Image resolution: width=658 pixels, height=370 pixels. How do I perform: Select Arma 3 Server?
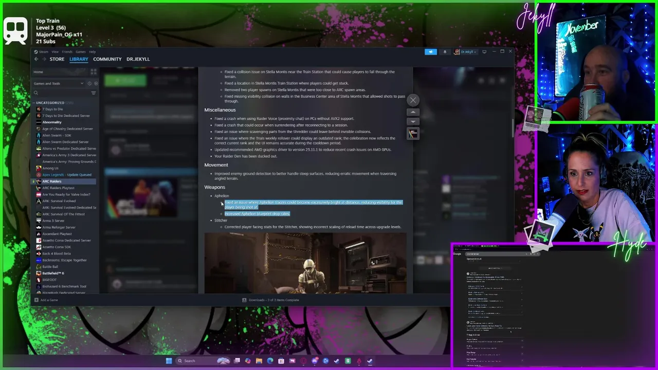click(x=53, y=221)
